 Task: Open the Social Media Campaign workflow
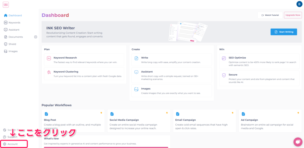pyautogui.click(x=139, y=121)
